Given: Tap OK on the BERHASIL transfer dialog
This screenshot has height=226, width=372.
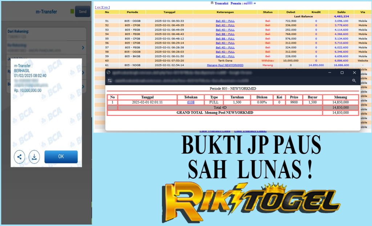Looking at the screenshot, I should point(61,156).
